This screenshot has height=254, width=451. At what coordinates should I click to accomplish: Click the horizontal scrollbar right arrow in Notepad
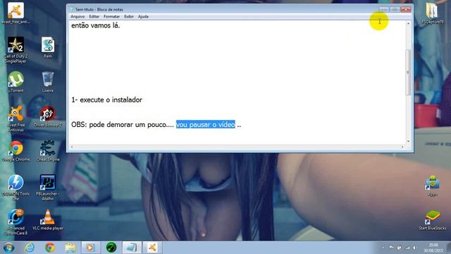(x=402, y=147)
